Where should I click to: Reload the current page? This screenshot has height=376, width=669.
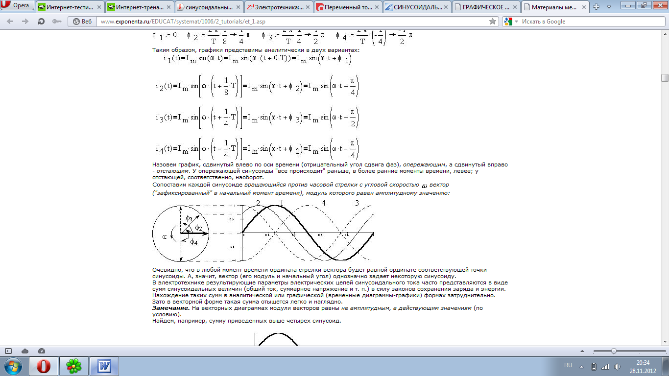41,22
